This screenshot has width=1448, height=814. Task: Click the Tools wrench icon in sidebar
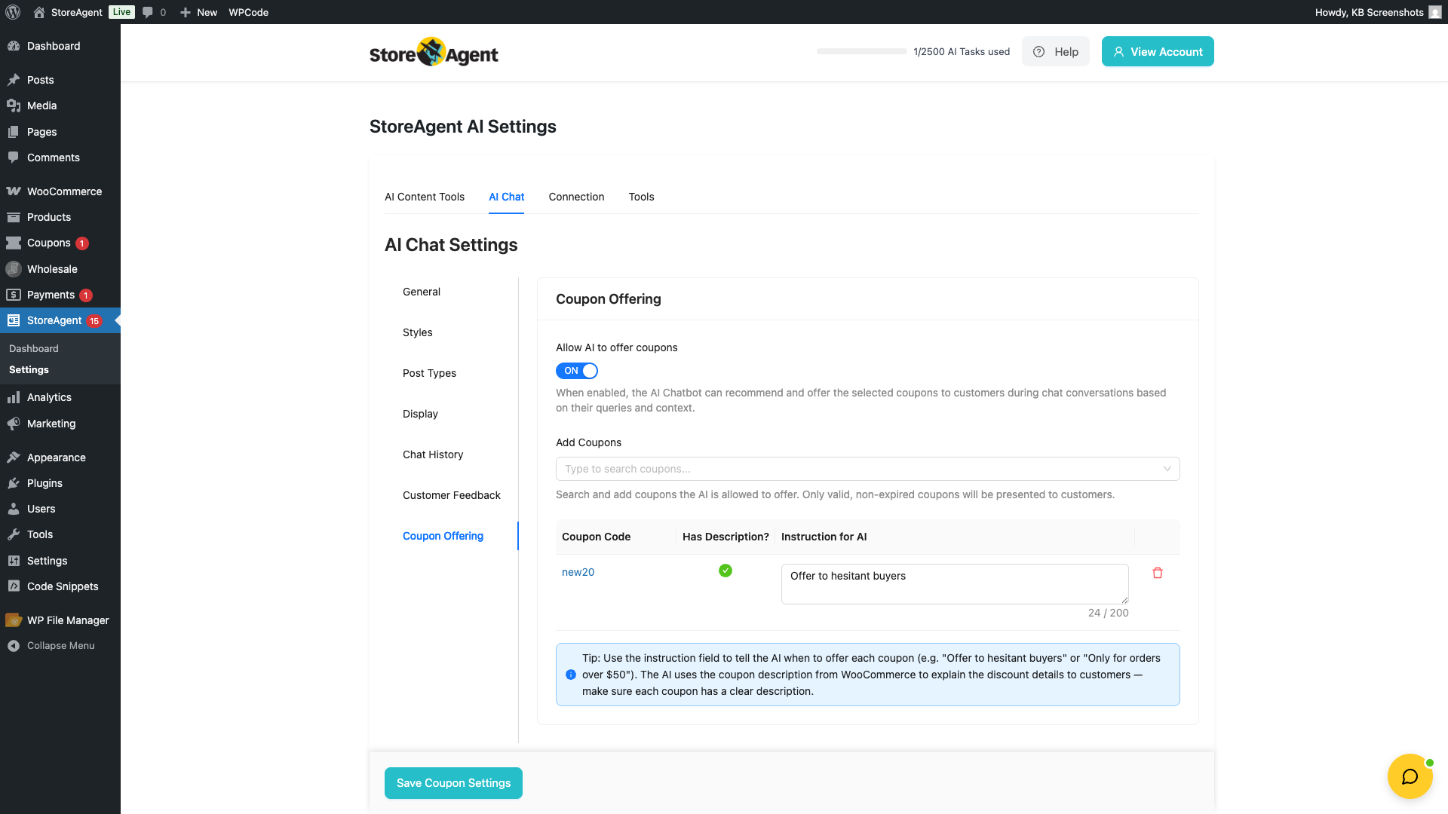pyautogui.click(x=14, y=534)
